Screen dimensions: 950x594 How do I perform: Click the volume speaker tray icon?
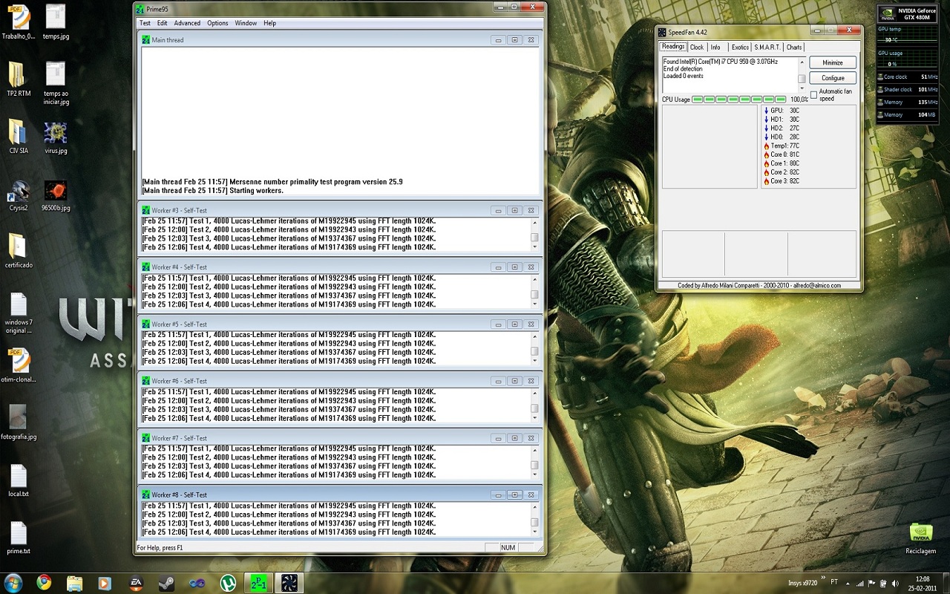pyautogui.click(x=895, y=583)
